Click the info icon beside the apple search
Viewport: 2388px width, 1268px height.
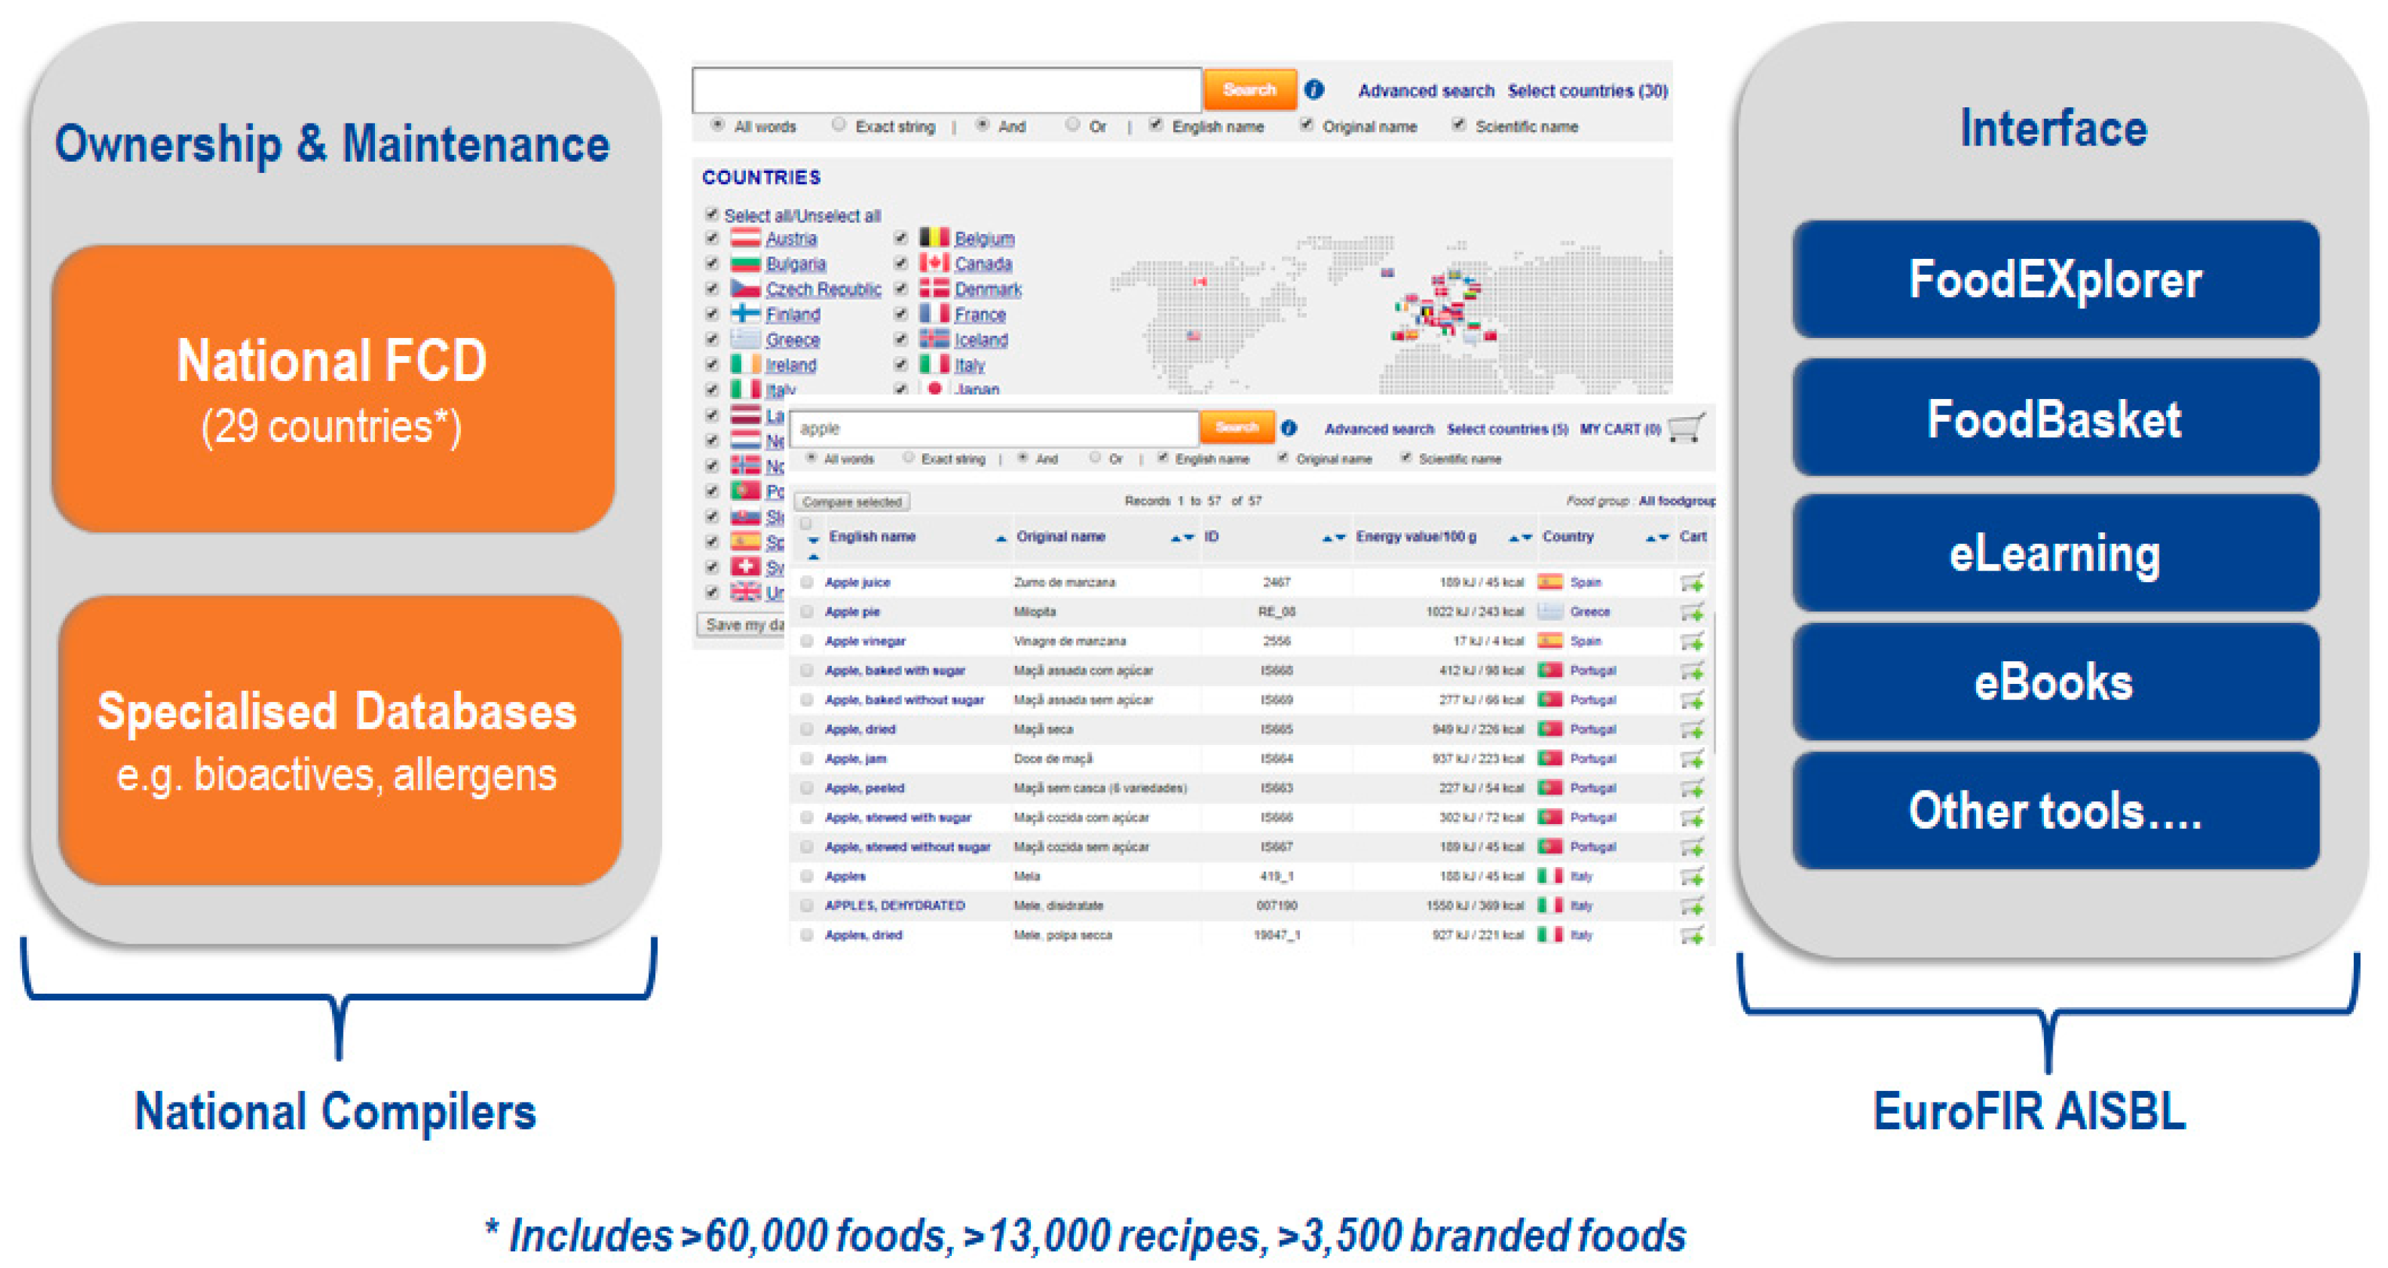pyautogui.click(x=1289, y=428)
